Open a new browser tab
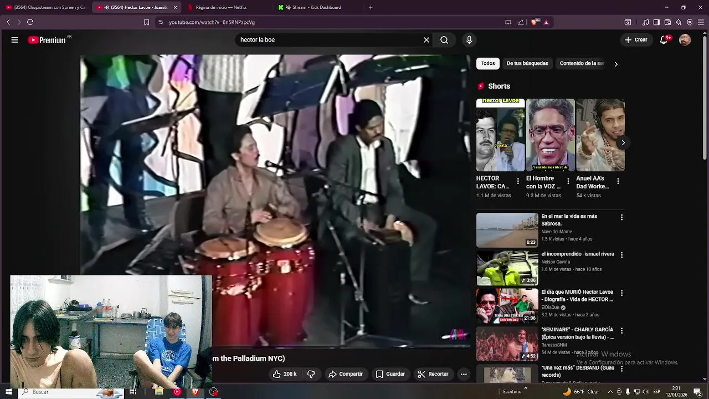This screenshot has width=709, height=399. 371,7
